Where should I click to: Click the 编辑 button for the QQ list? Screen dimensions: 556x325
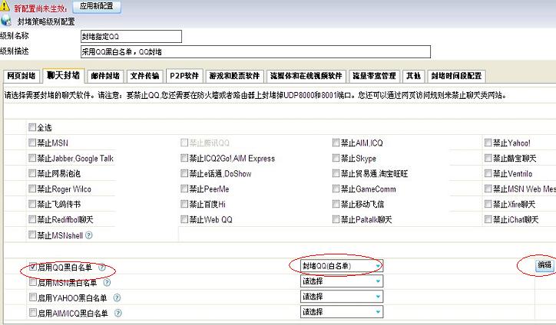click(x=544, y=265)
